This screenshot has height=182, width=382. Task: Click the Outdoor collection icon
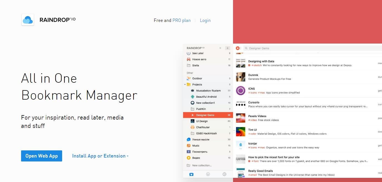[x=189, y=79]
